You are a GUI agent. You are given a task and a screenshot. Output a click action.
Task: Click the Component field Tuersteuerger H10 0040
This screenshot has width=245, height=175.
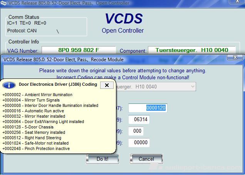(x=192, y=50)
